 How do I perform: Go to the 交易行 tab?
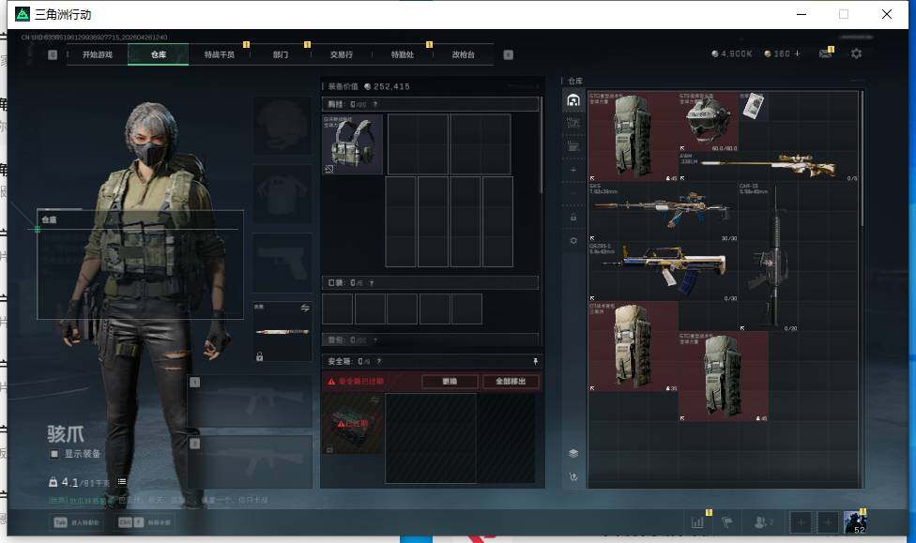[342, 55]
